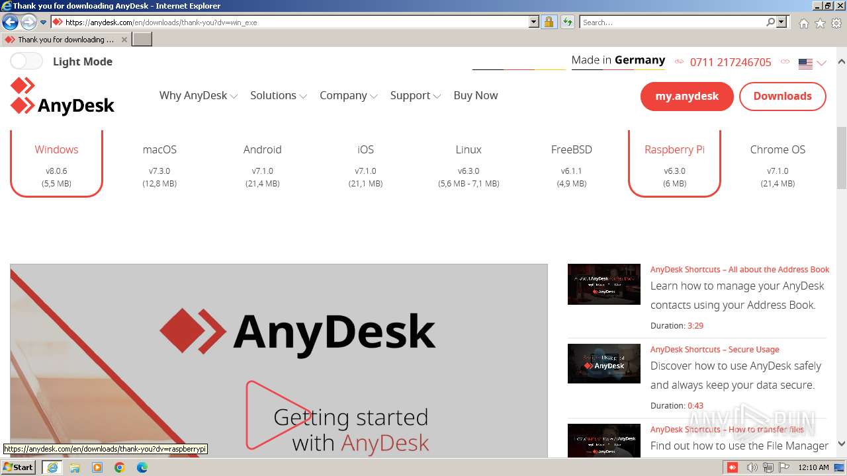847x476 pixels.
Task: Expand the Support menu
Action: coord(415,95)
